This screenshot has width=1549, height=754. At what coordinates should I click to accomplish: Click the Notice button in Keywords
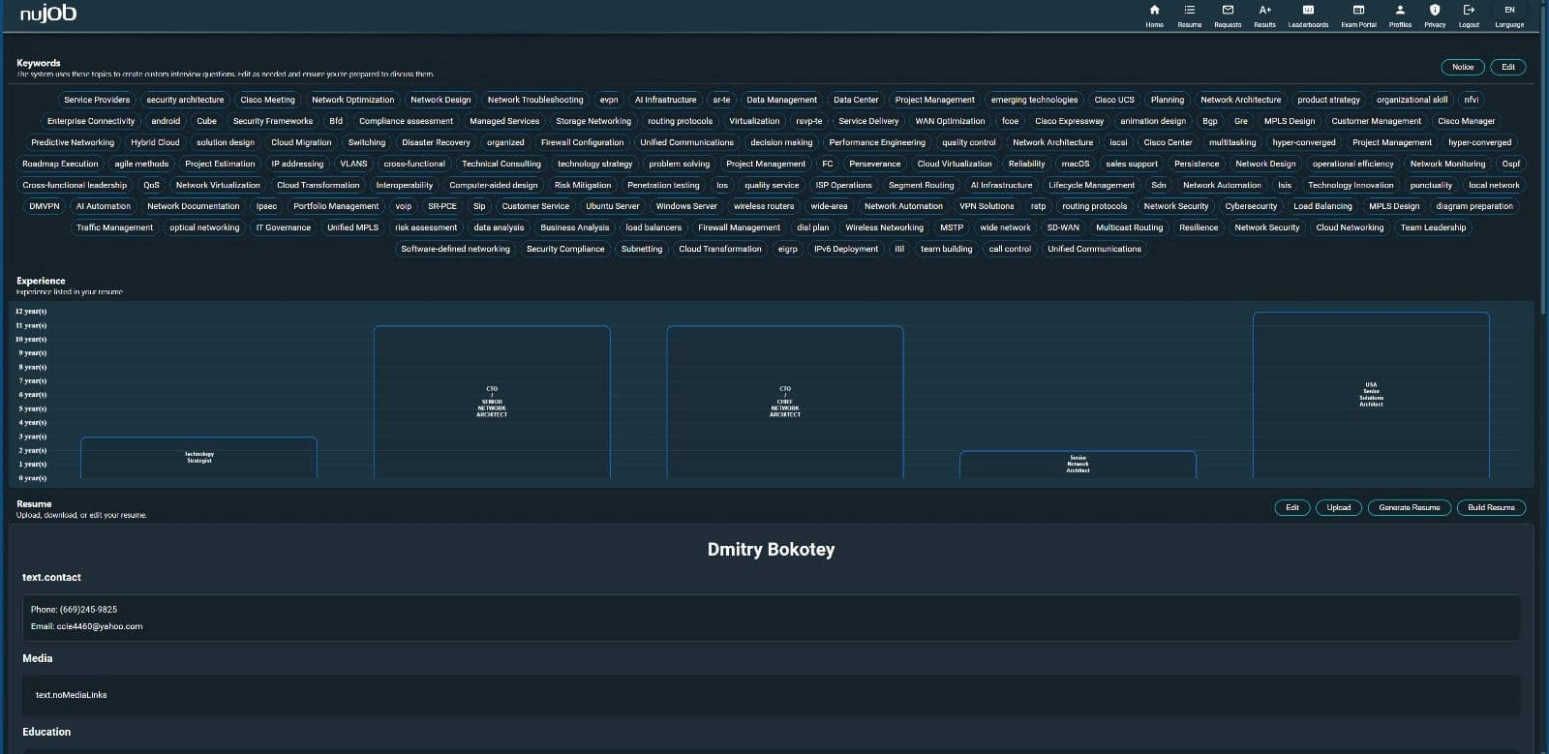click(1463, 67)
